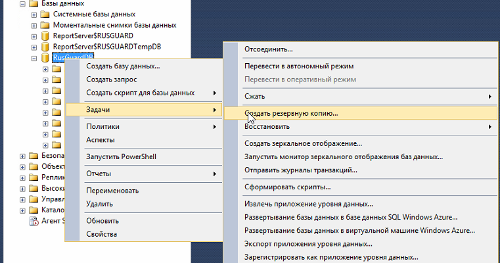Click the Агент SQL Server icon

coord(34,222)
